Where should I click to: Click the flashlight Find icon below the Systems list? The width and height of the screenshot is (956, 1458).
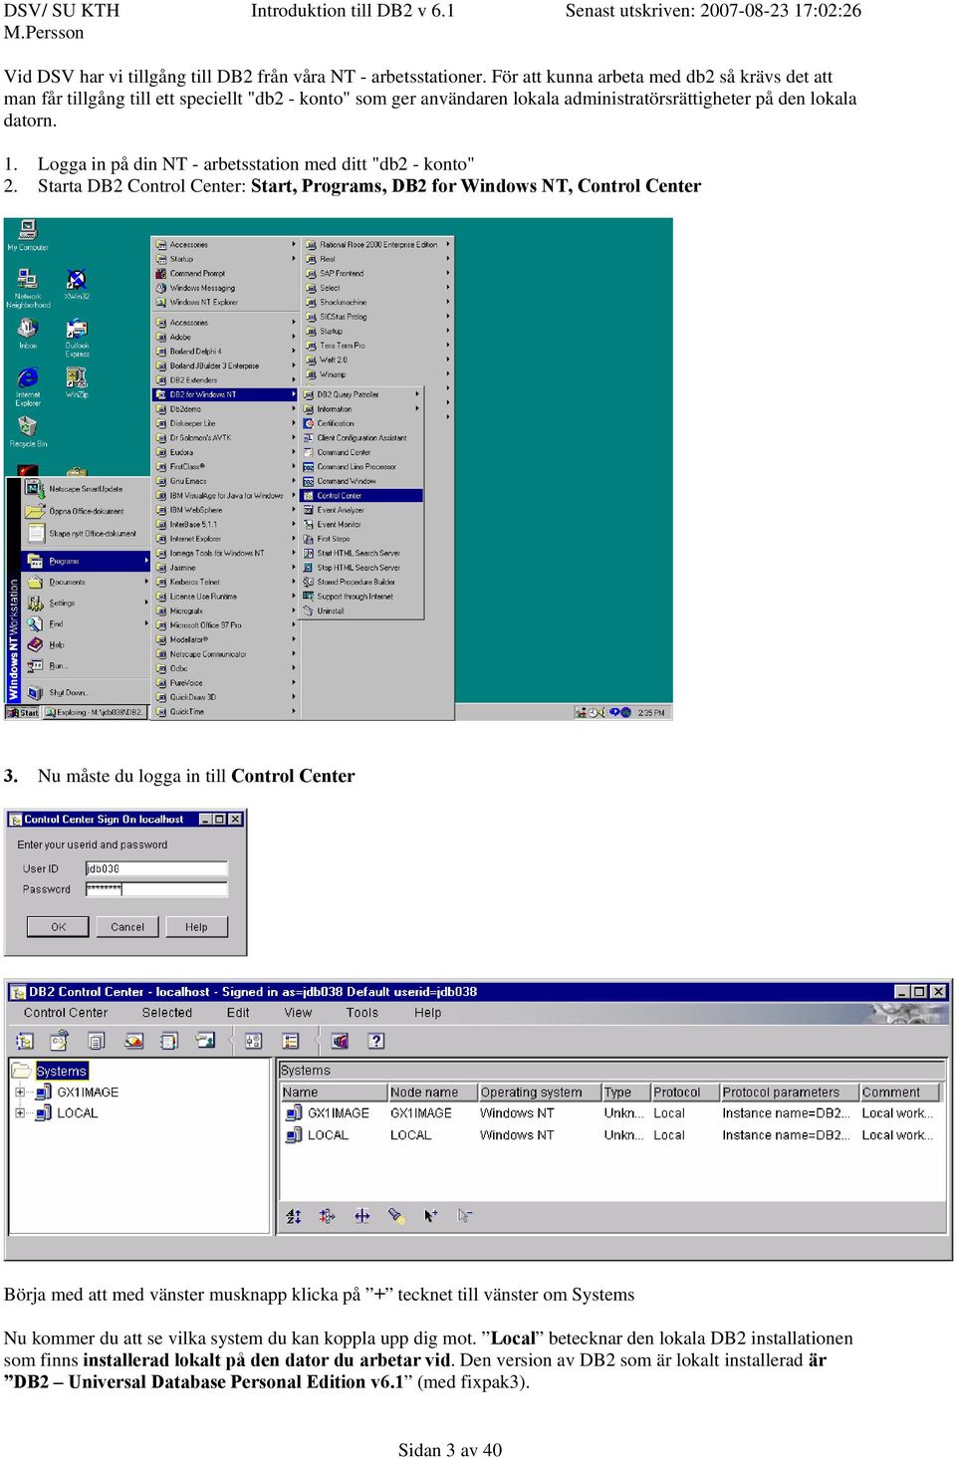pyautogui.click(x=396, y=1216)
